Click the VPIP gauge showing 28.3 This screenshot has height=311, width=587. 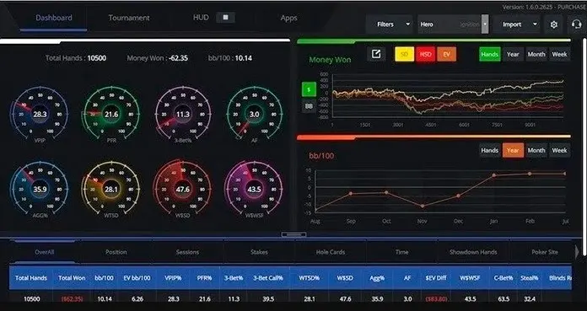[40, 115]
